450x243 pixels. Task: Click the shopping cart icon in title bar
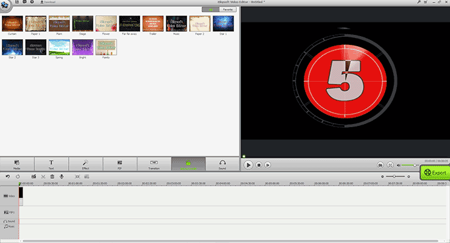pyautogui.click(x=426, y=2)
